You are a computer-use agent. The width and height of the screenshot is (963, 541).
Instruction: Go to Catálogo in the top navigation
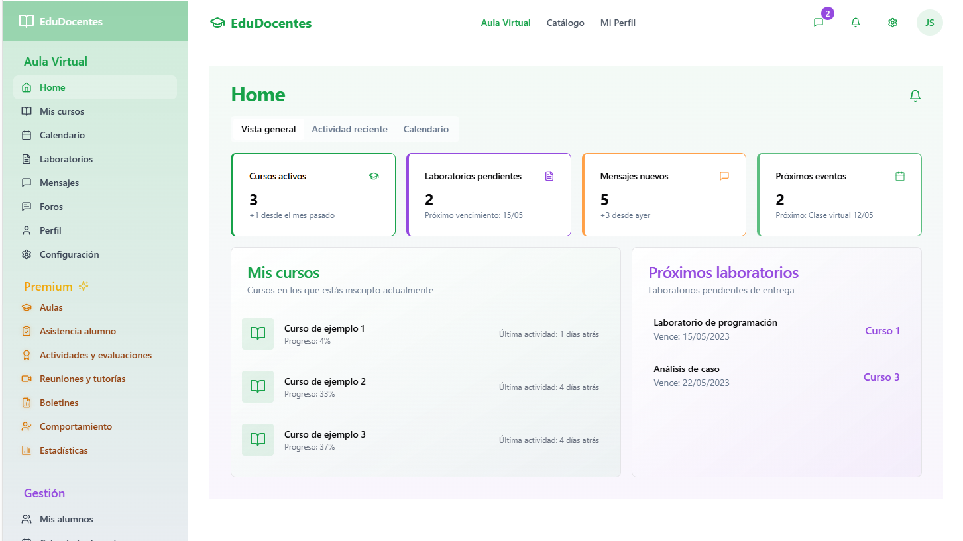565,23
